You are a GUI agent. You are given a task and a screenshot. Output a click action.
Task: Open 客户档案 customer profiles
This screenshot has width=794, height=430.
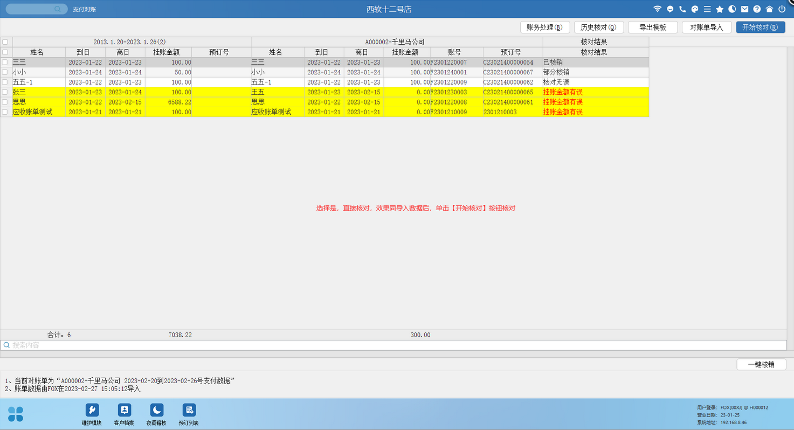[124, 414]
